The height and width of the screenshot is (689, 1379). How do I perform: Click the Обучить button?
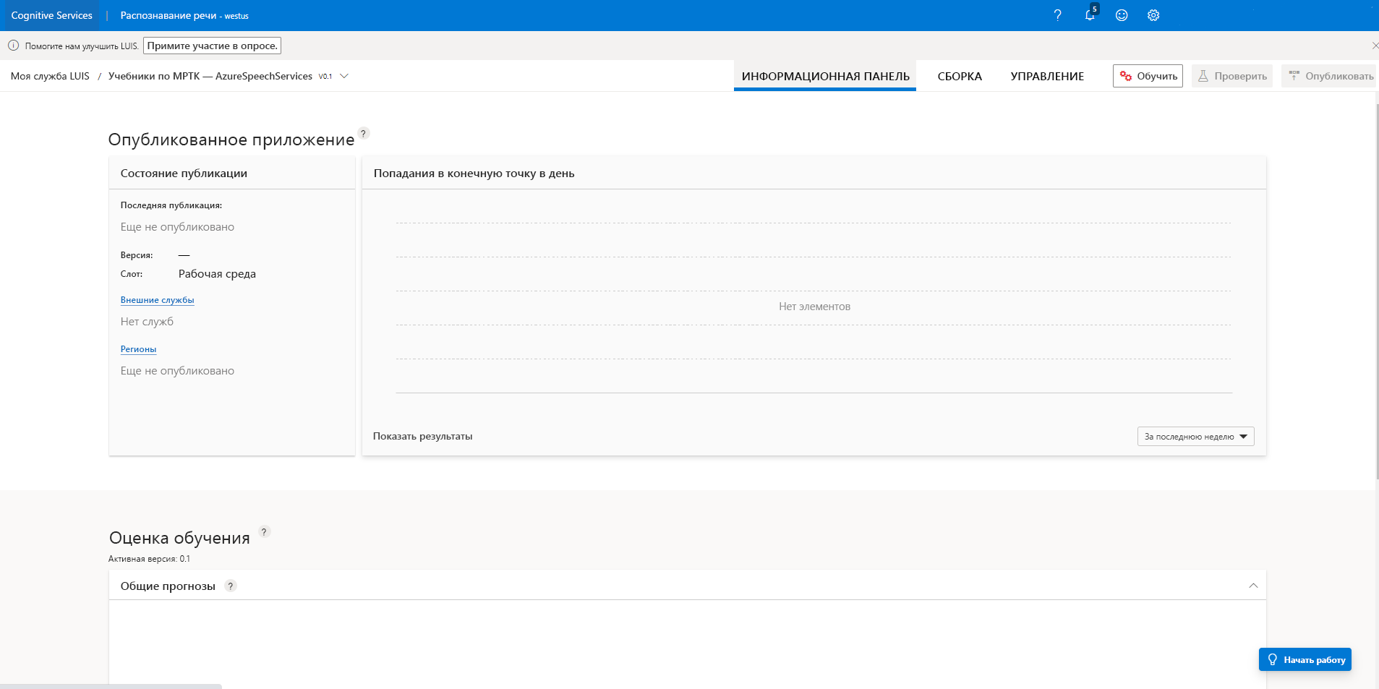(x=1148, y=76)
